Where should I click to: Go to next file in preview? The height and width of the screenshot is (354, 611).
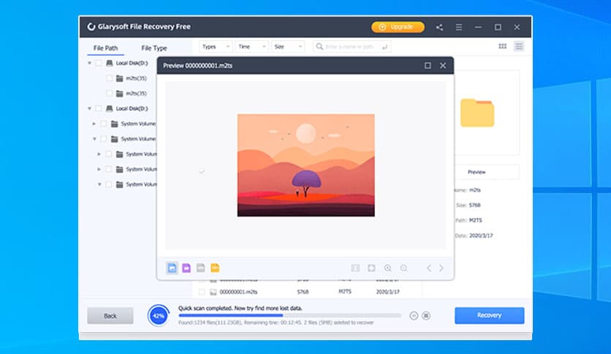pyautogui.click(x=441, y=268)
